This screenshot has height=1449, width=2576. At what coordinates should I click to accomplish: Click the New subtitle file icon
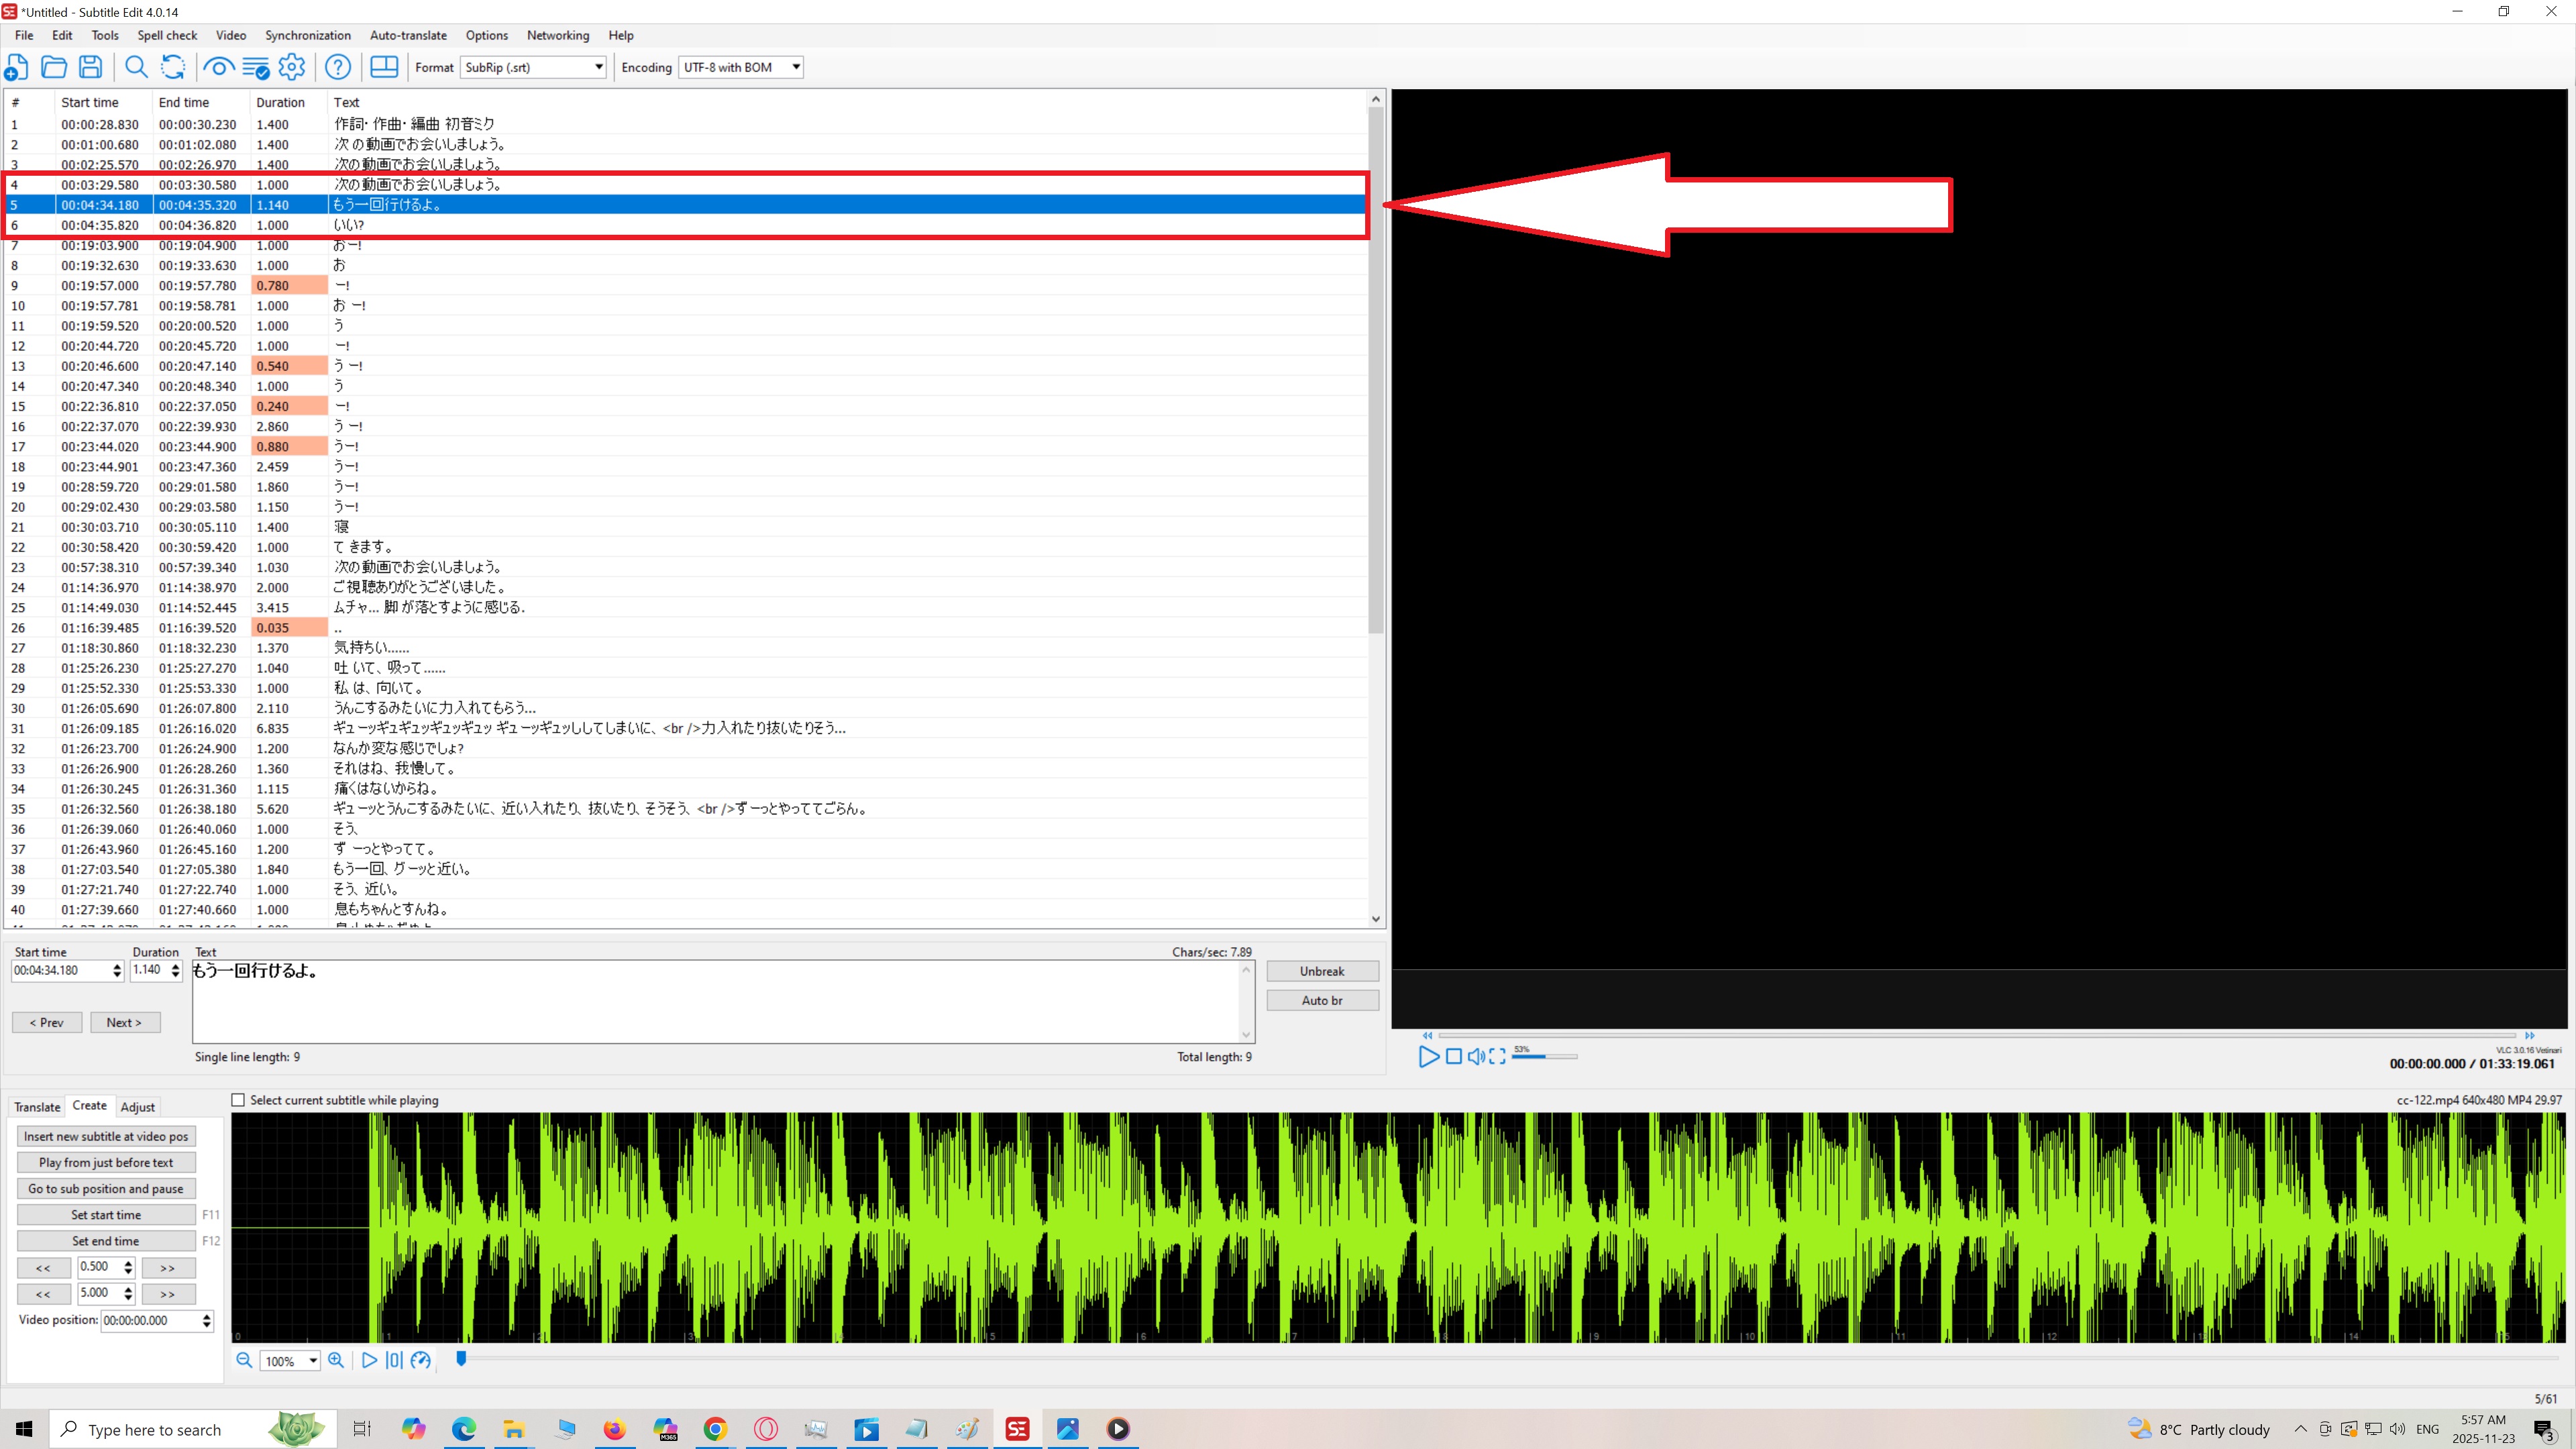[17, 67]
